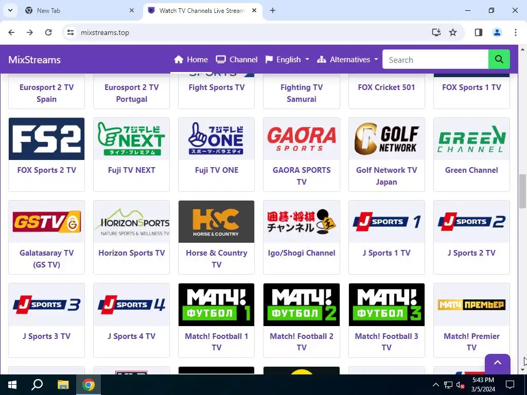The image size is (527, 395).
Task: Open the notification center icon
Action: 510,385
